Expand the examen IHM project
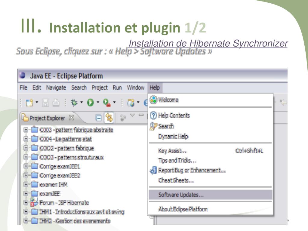Image resolution: width=308 pixels, height=231 pixels. pos(26,184)
